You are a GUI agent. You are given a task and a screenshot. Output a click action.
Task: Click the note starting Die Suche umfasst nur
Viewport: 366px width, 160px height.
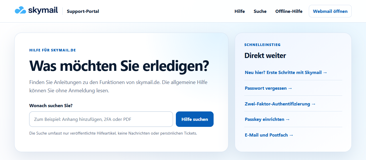point(113,133)
